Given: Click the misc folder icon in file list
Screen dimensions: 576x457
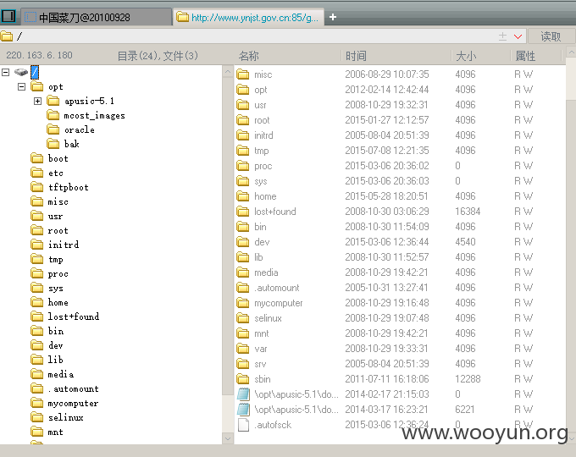Looking at the screenshot, I should pos(243,74).
